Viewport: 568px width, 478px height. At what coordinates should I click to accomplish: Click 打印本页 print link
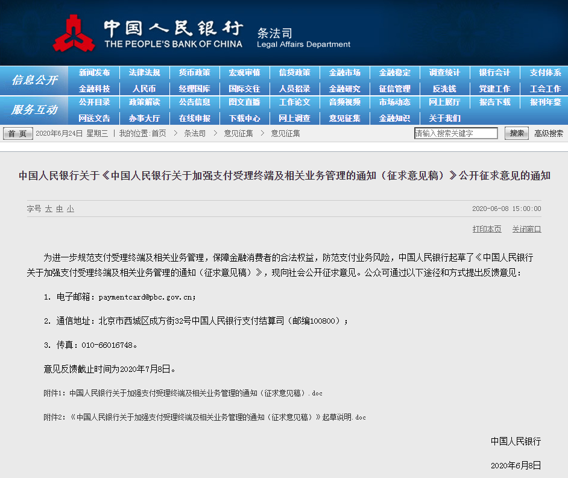pyautogui.click(x=487, y=229)
